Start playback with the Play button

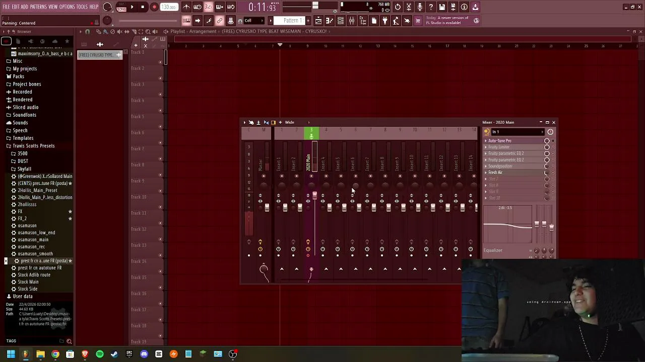(132, 7)
